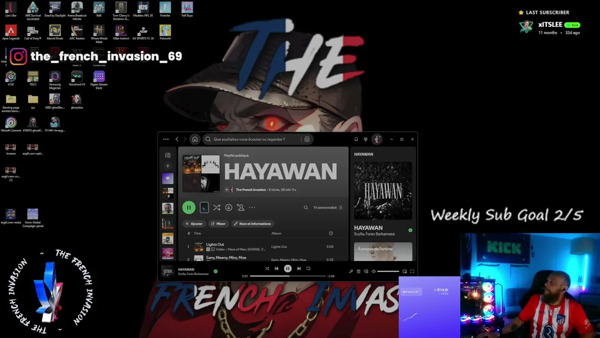
Task: Toggle playlist shuffle next to download icon
Action: click(x=217, y=207)
